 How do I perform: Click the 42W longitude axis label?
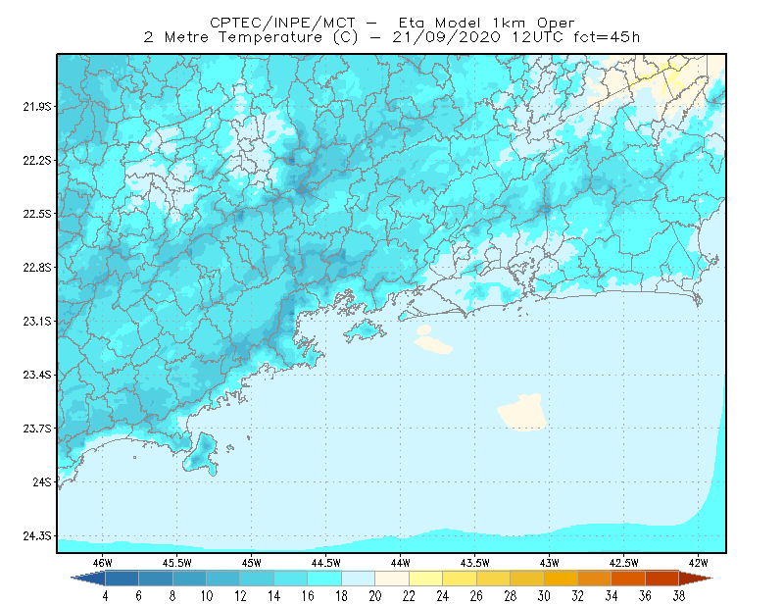[x=698, y=563]
